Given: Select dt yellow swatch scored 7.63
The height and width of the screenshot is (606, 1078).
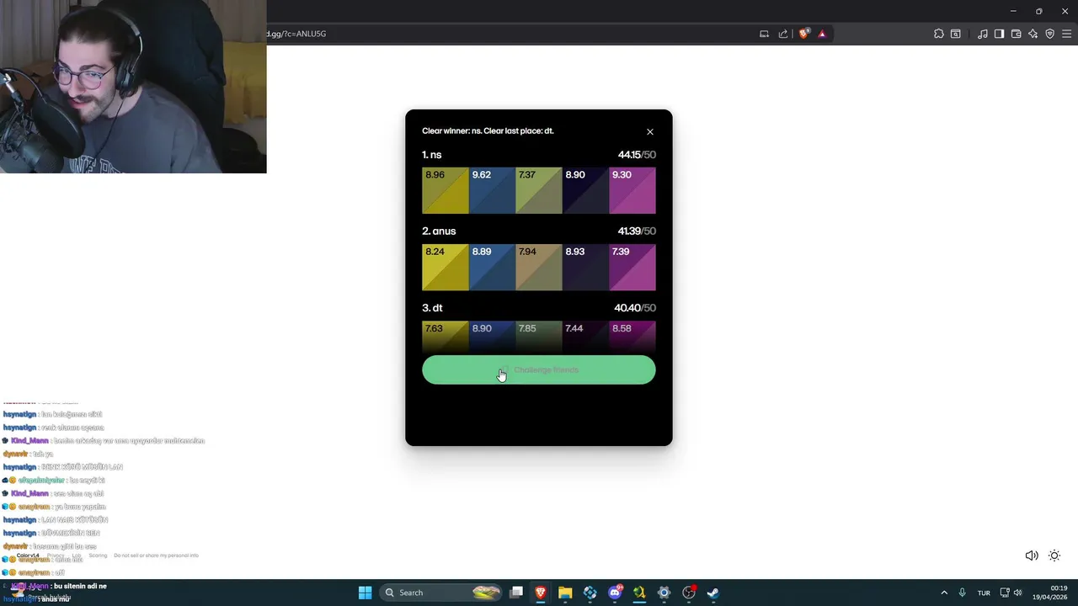Looking at the screenshot, I should [446, 337].
